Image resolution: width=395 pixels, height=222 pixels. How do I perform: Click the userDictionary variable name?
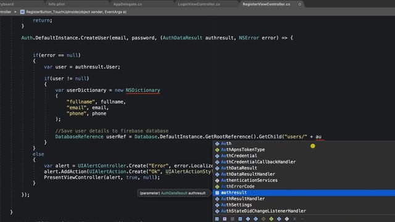click(x=86, y=90)
